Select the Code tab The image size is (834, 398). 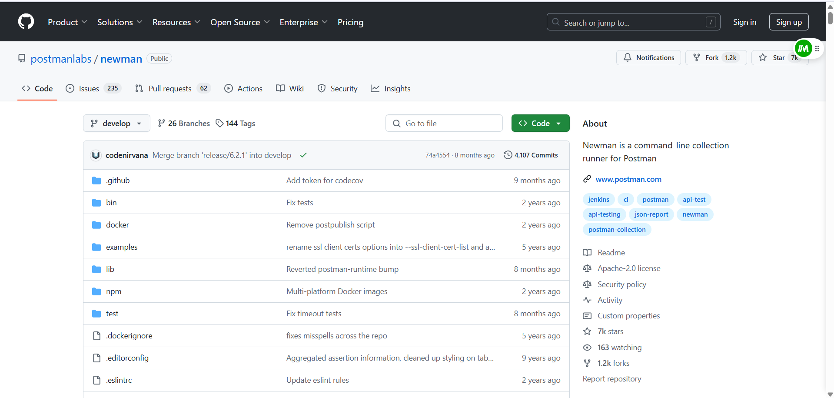click(37, 88)
